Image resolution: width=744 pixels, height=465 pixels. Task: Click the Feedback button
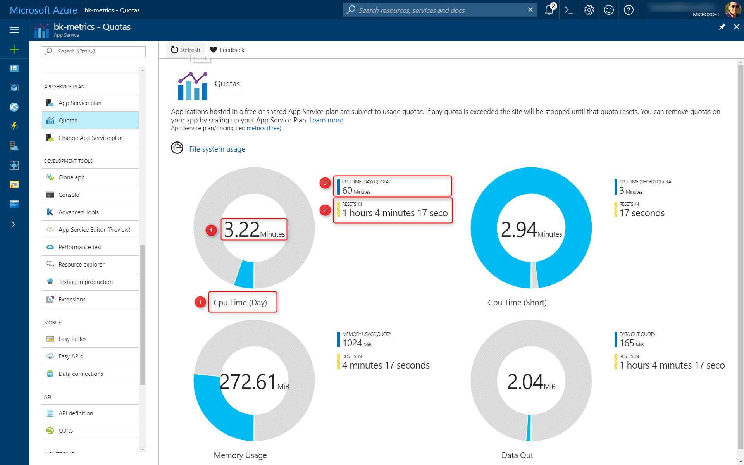pyautogui.click(x=227, y=50)
